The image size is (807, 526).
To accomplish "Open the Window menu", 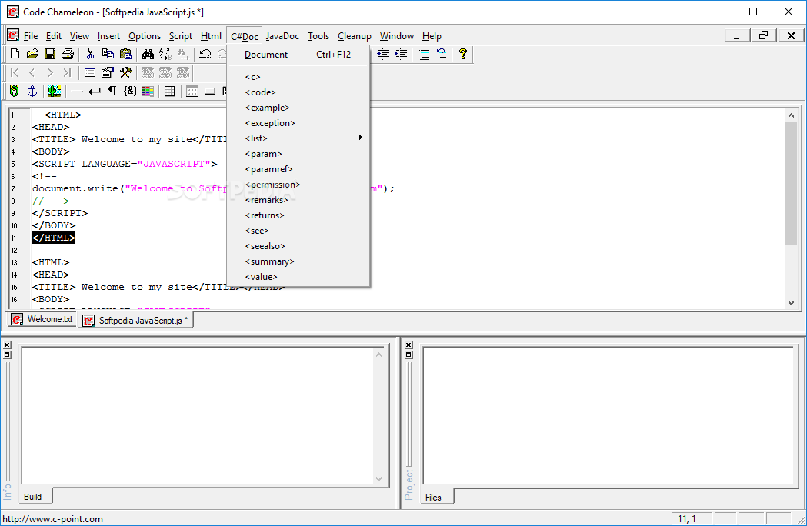I will [397, 36].
